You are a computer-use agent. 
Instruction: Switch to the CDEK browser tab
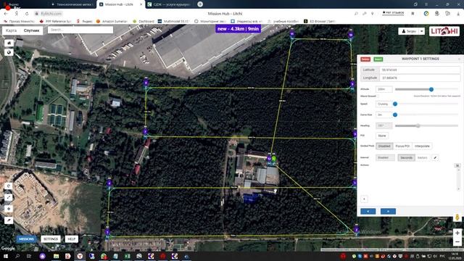coord(169,4)
